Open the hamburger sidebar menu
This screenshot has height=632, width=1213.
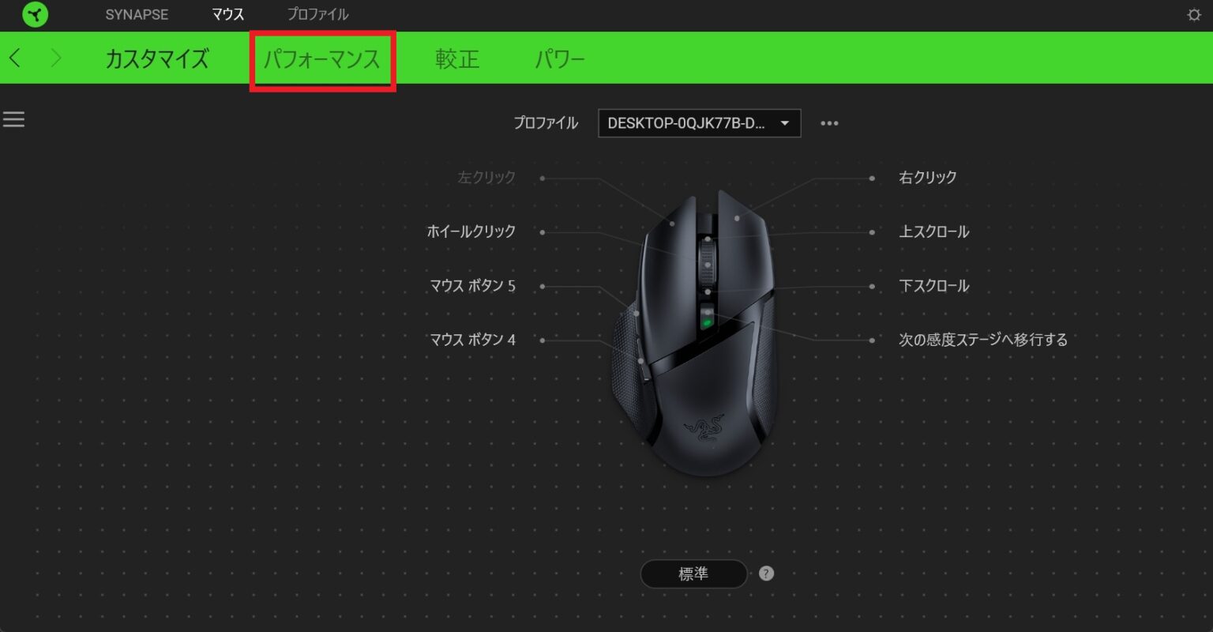[x=14, y=118]
